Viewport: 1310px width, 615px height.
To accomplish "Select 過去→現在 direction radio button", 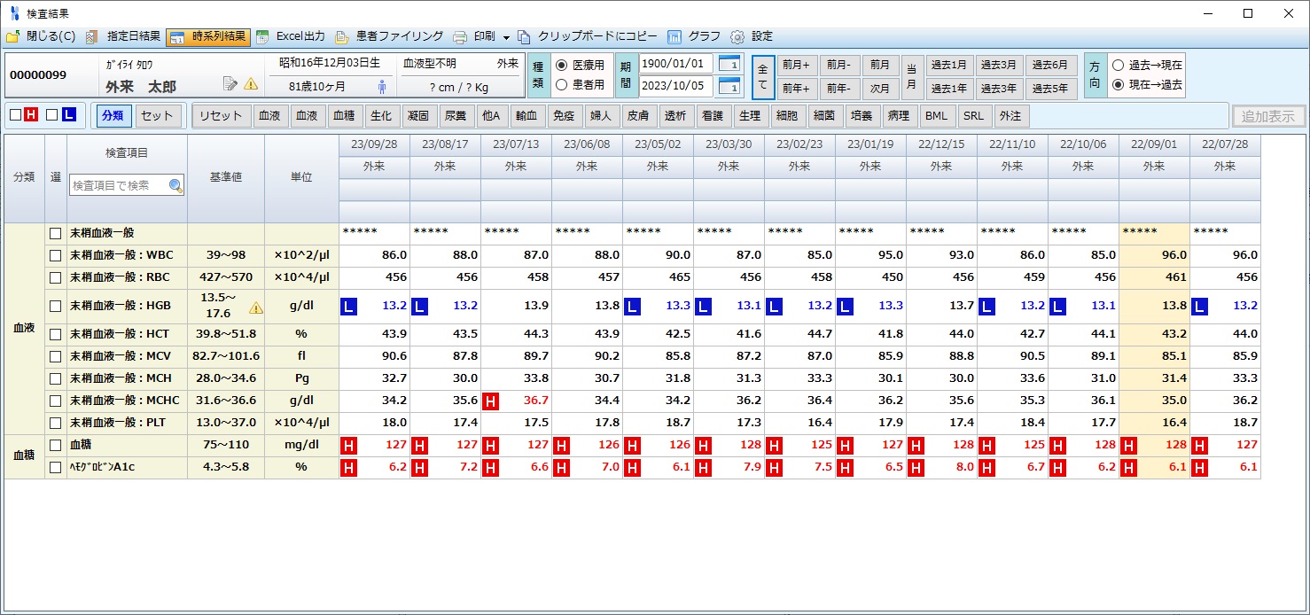I will pos(1118,66).
